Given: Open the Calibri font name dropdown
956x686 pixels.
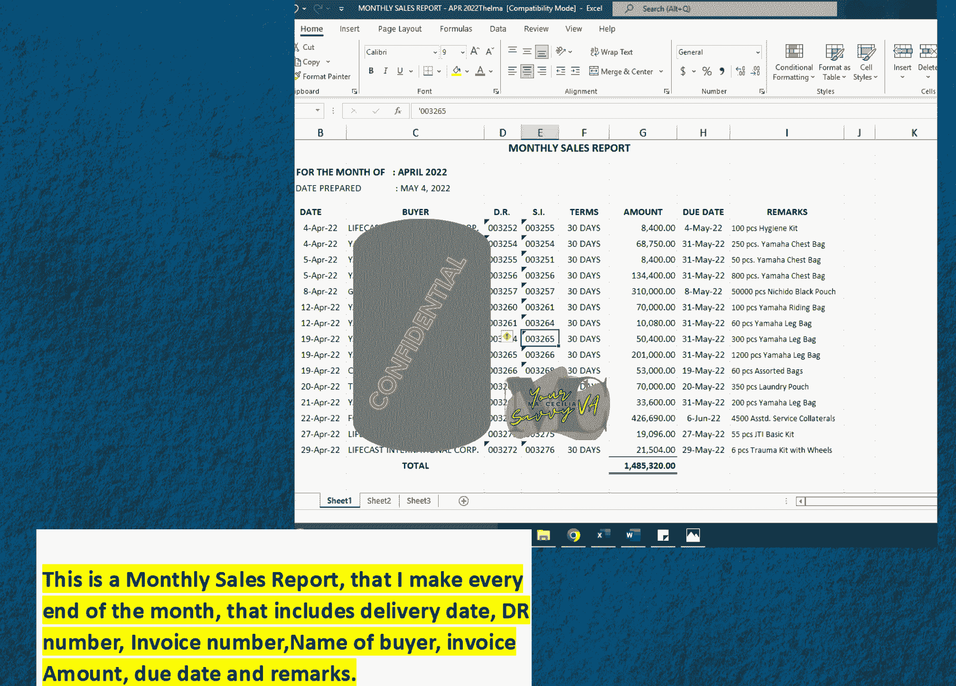Looking at the screenshot, I should point(434,52).
